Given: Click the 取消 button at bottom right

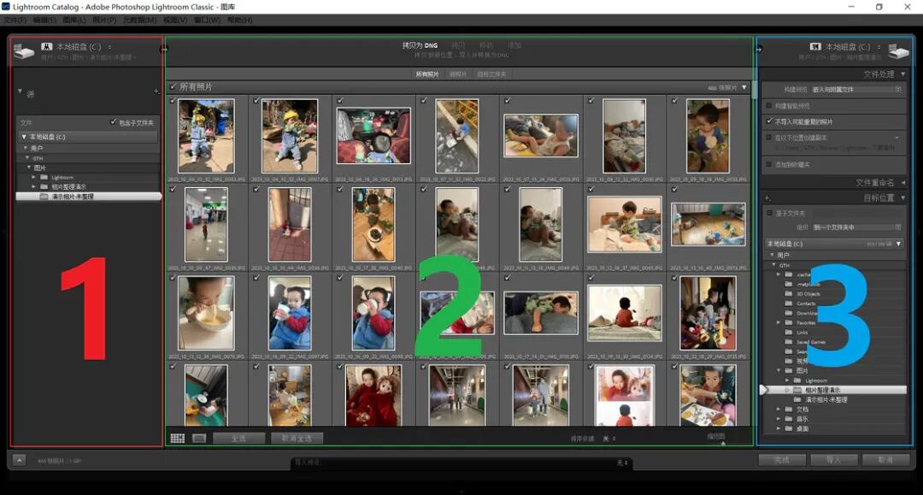Looking at the screenshot, I should click(885, 460).
